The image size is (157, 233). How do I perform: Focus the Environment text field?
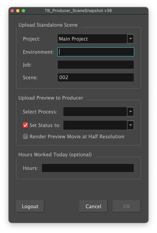coord(96,52)
